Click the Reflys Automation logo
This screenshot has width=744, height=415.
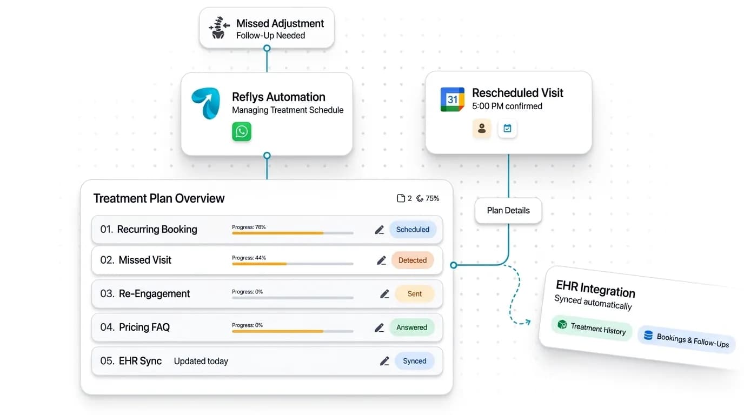[206, 103]
